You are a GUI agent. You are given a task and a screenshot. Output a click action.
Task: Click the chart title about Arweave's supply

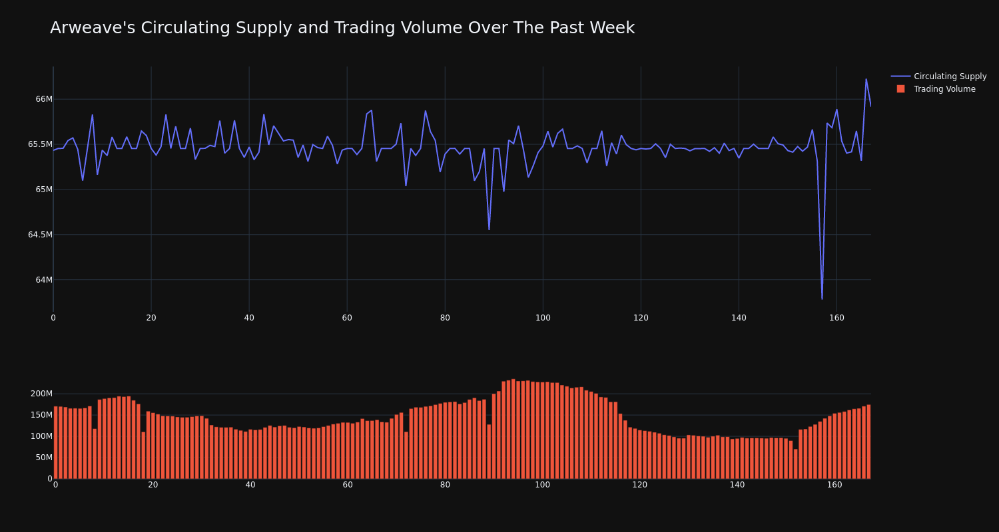click(x=342, y=28)
